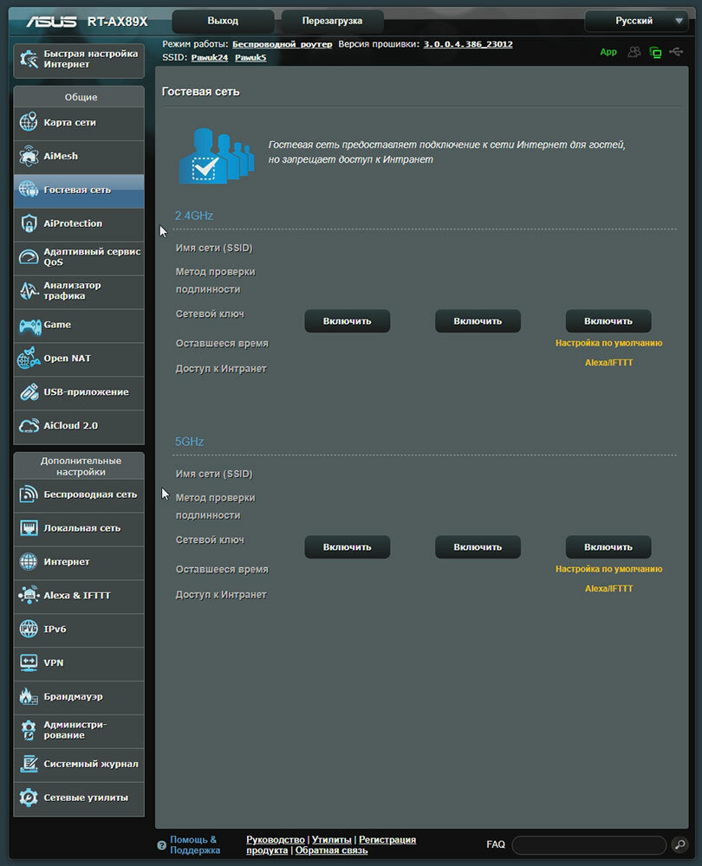Click the Network Tools gear icon
Image resolution: width=702 pixels, height=866 pixels.
29,797
